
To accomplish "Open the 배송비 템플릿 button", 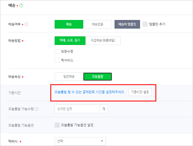I will [127, 24].
